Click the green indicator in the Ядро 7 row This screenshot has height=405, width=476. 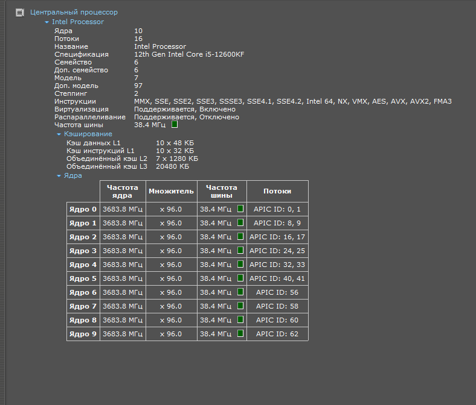click(240, 306)
